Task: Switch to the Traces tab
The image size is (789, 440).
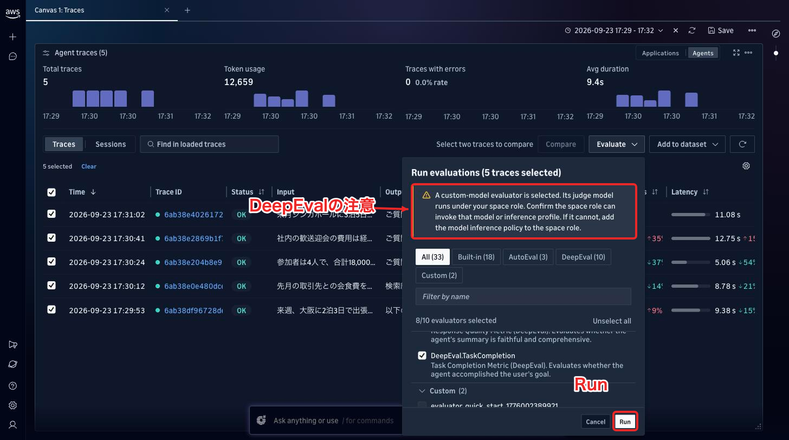Action: (x=64, y=144)
